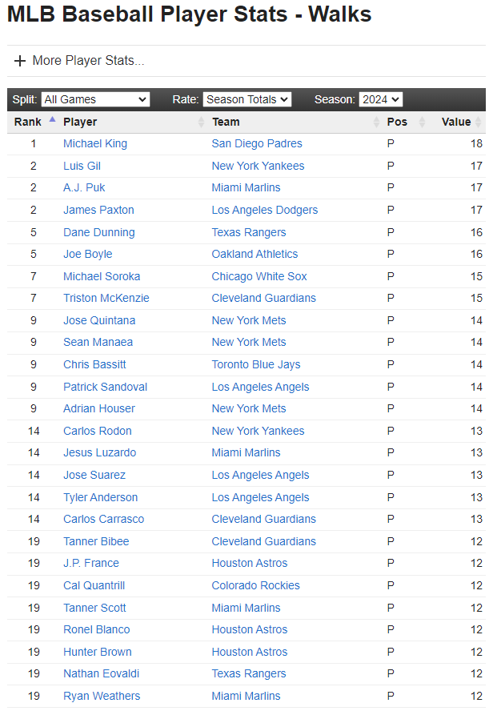Open Triston McKenzie's player link

106,299
